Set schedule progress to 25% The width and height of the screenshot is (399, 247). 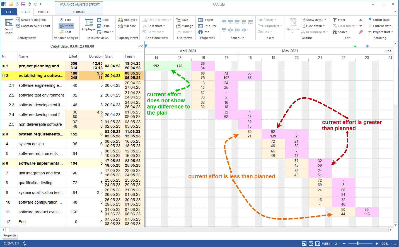tap(231, 22)
